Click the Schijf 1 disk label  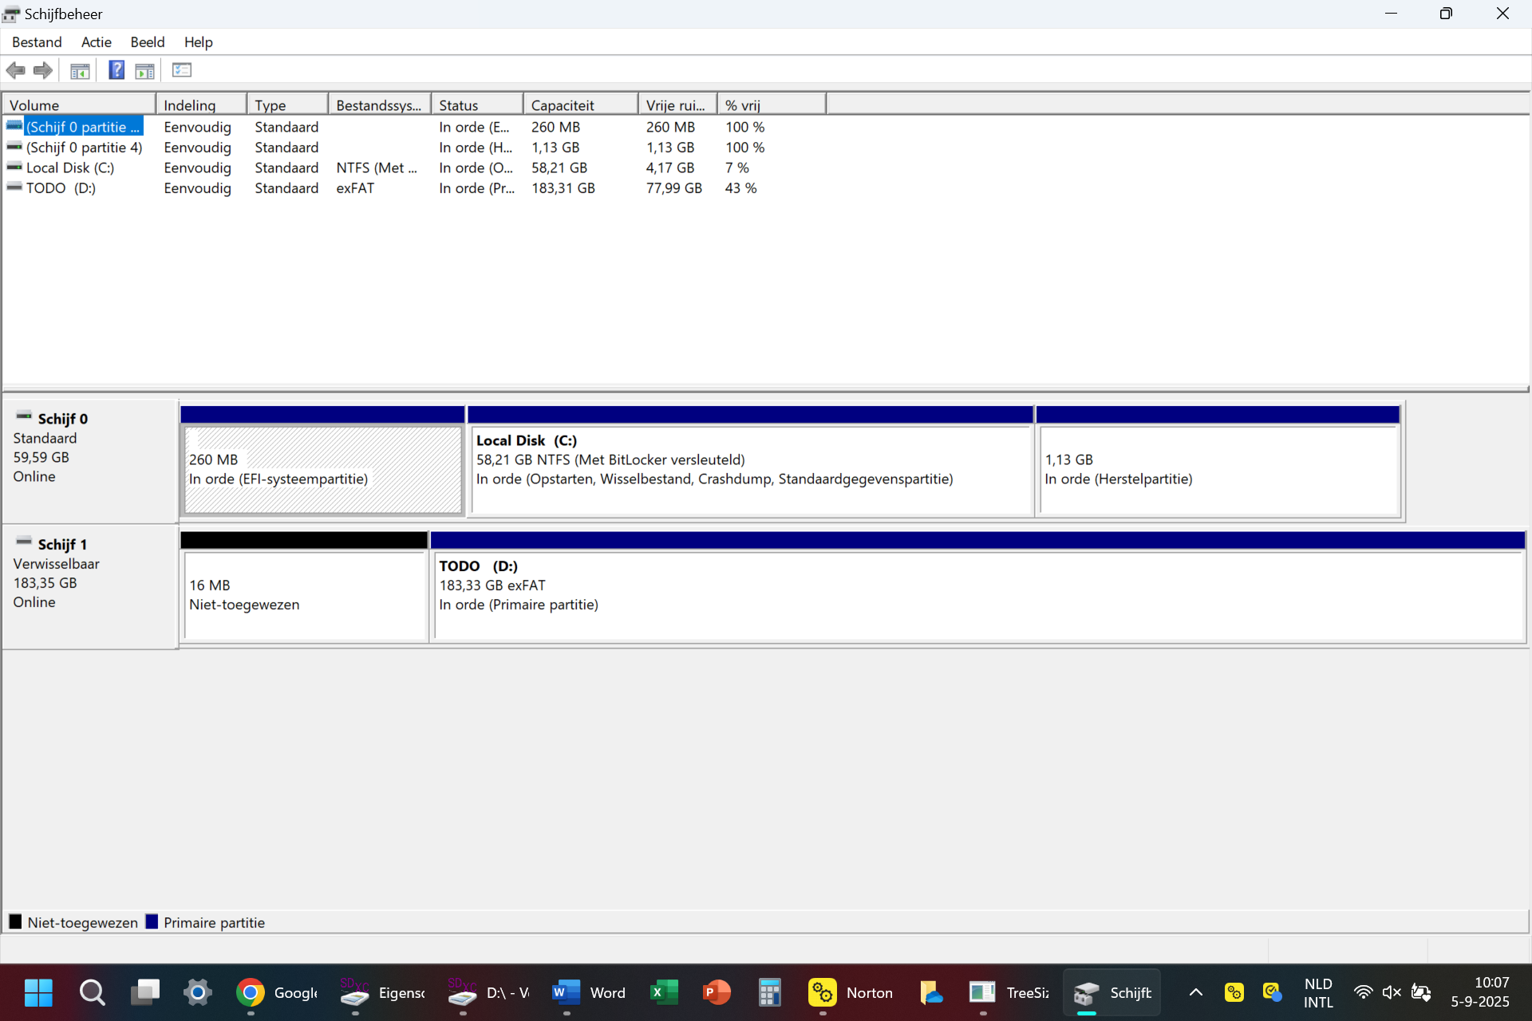click(x=62, y=544)
